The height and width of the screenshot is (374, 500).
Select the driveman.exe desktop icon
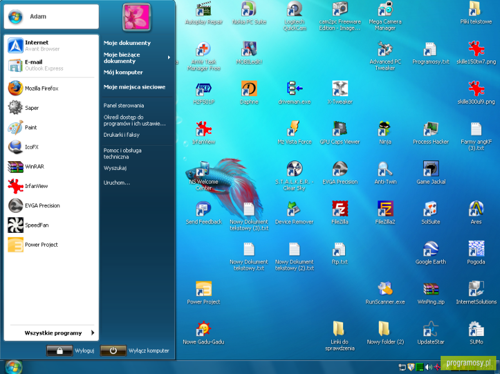coord(294,93)
